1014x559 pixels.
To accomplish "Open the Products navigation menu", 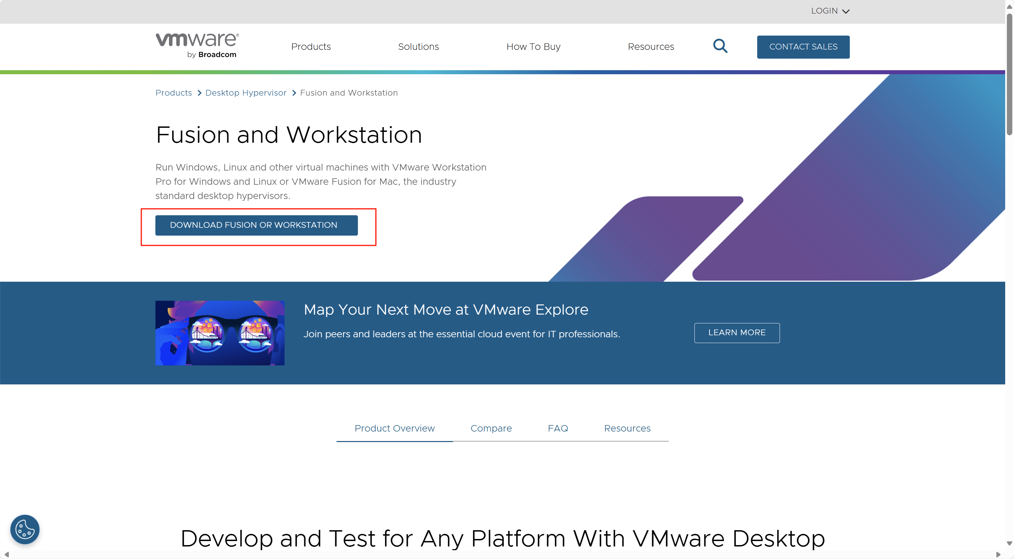I will [310, 46].
